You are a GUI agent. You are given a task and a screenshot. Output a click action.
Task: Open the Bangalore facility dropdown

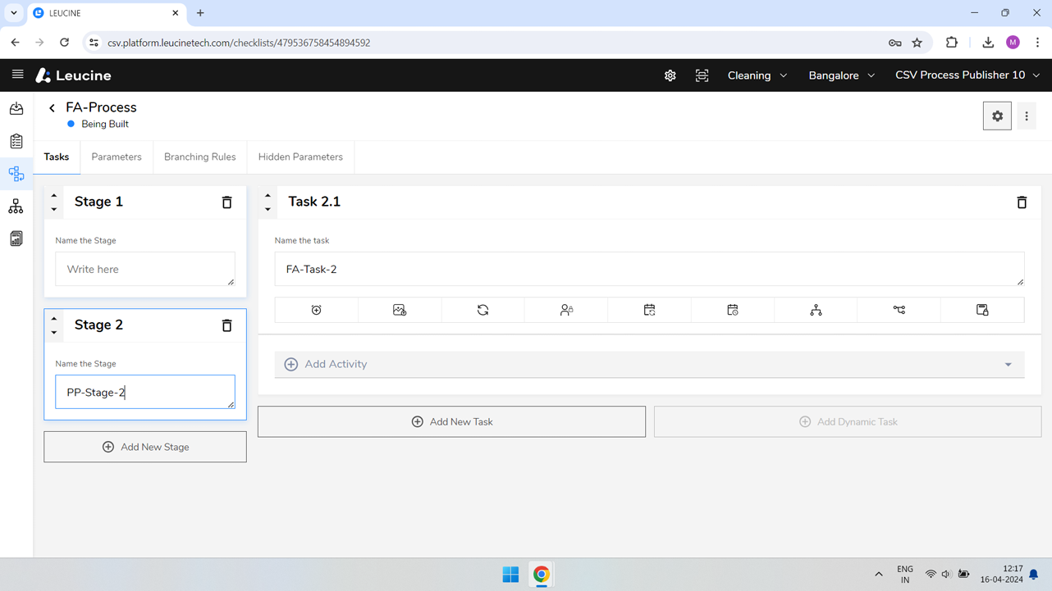pos(841,75)
